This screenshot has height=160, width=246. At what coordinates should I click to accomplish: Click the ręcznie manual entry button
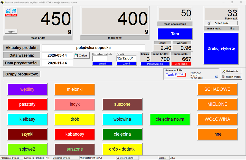[x=11, y=32]
